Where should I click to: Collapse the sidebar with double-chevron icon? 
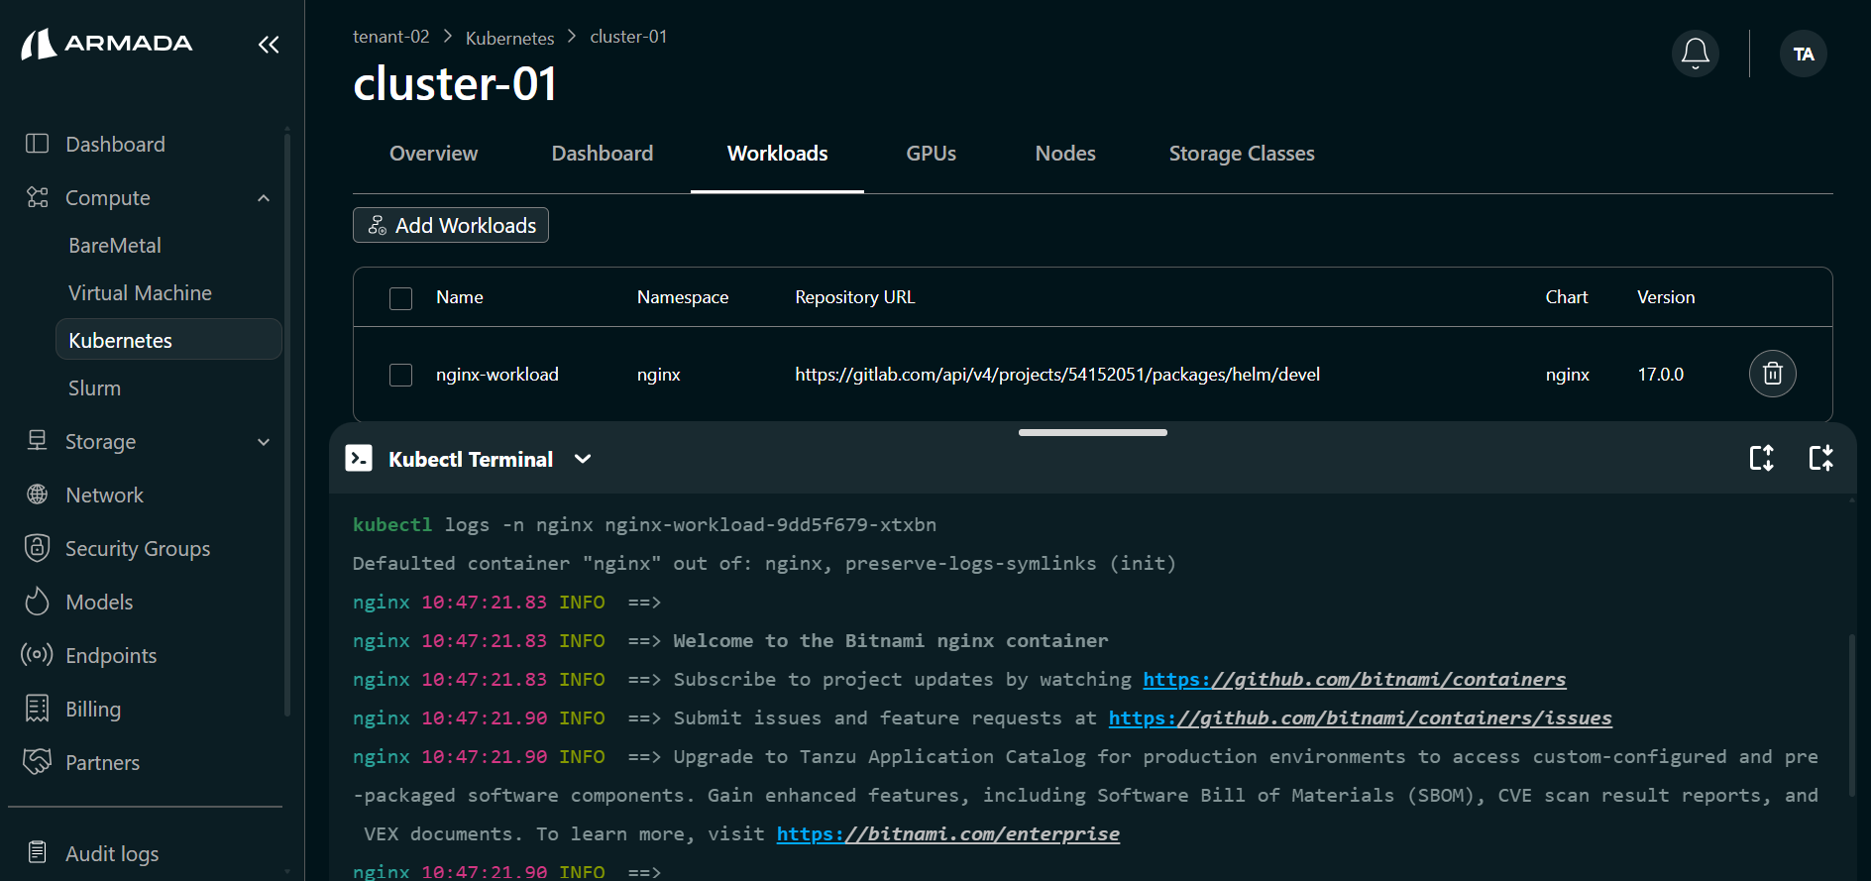click(269, 45)
